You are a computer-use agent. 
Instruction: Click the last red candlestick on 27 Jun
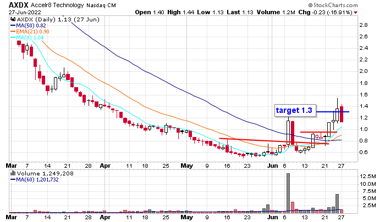(x=342, y=114)
